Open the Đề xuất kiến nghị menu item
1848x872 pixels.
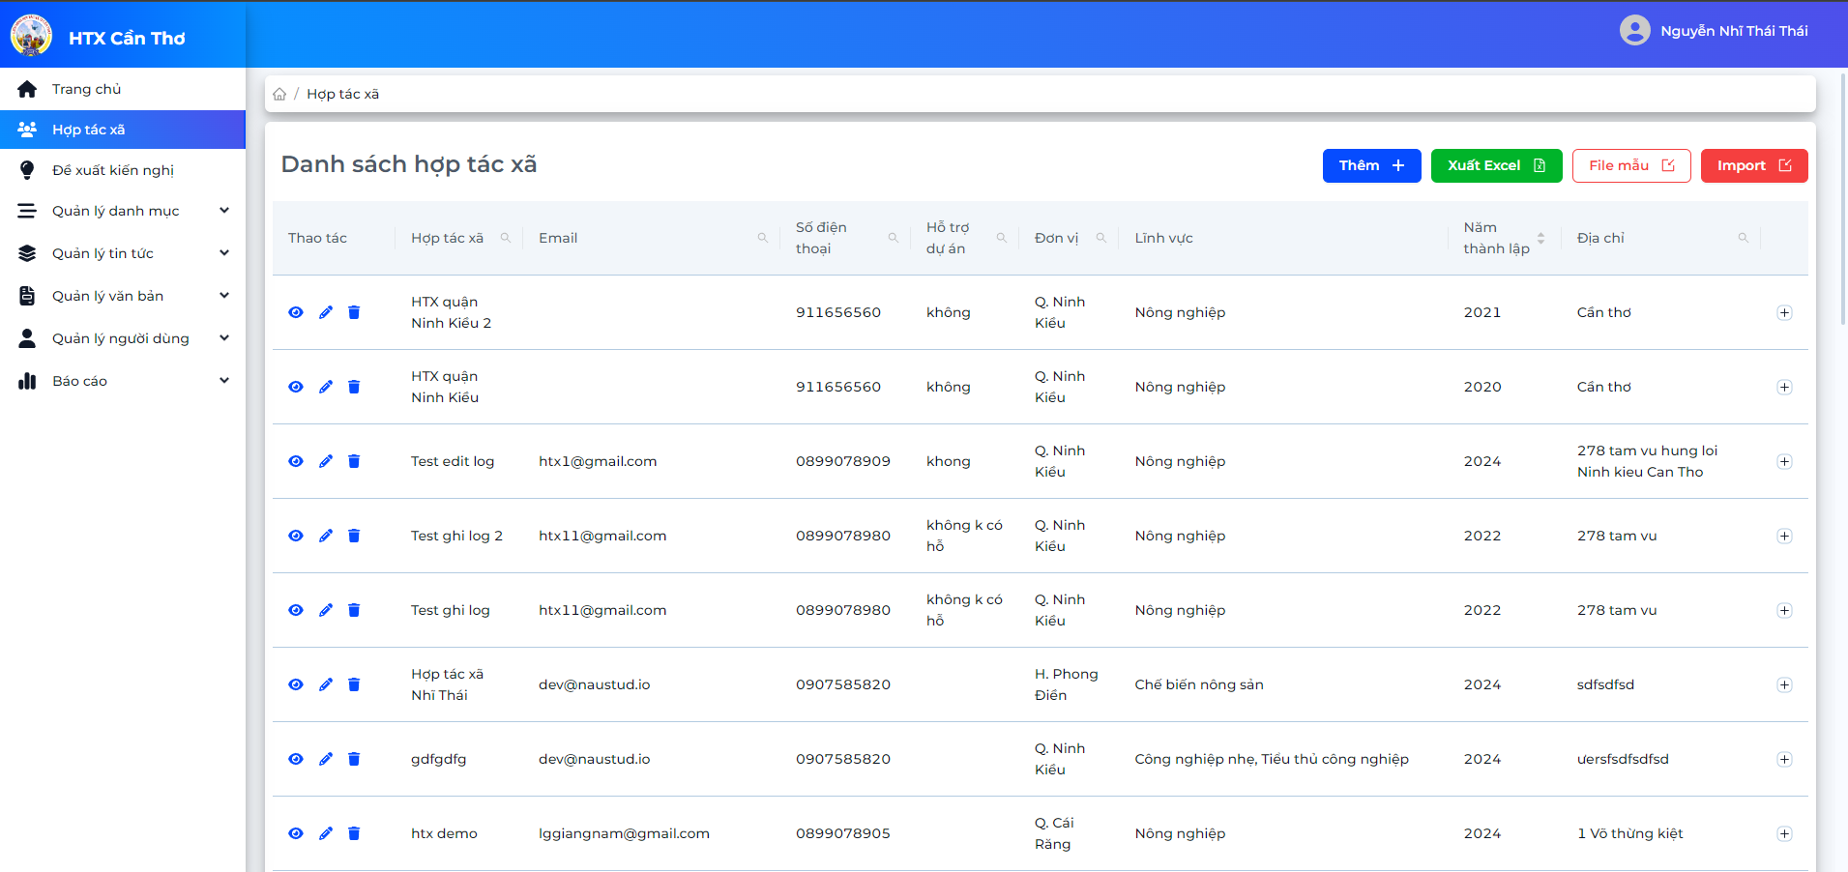click(x=123, y=170)
